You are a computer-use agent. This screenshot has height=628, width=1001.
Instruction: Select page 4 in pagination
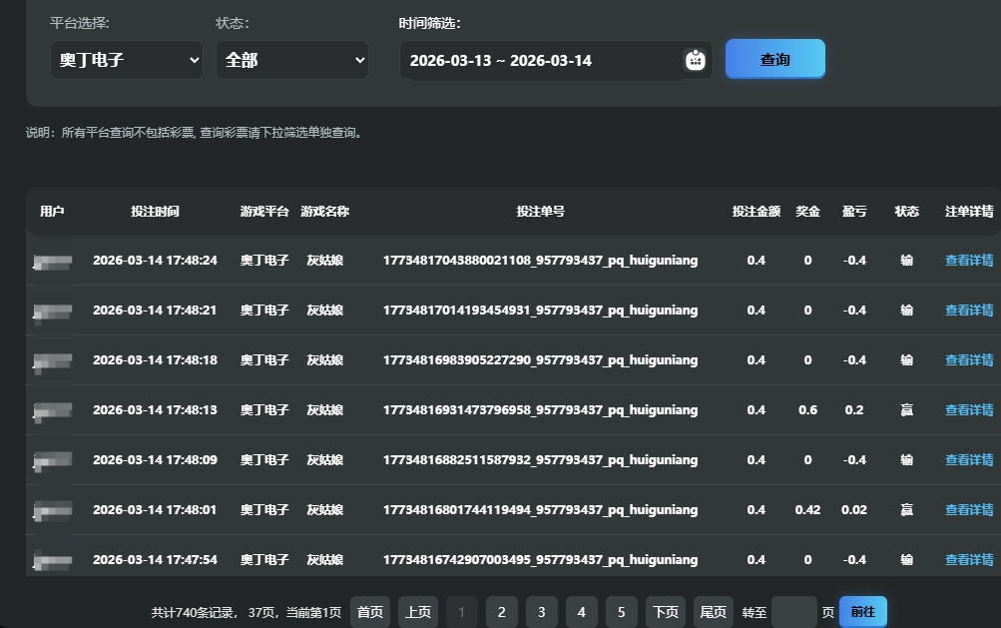coord(581,611)
